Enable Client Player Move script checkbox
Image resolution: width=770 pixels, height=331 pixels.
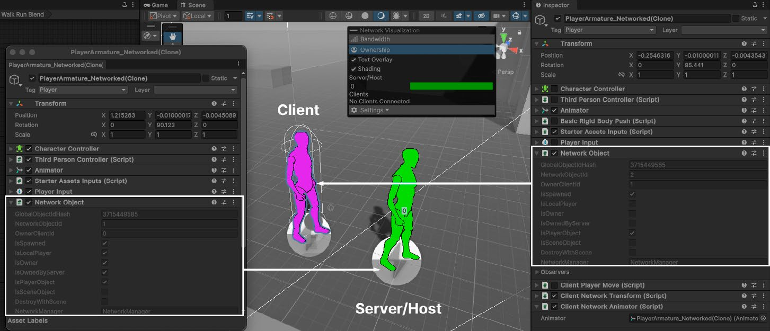pyautogui.click(x=554, y=285)
